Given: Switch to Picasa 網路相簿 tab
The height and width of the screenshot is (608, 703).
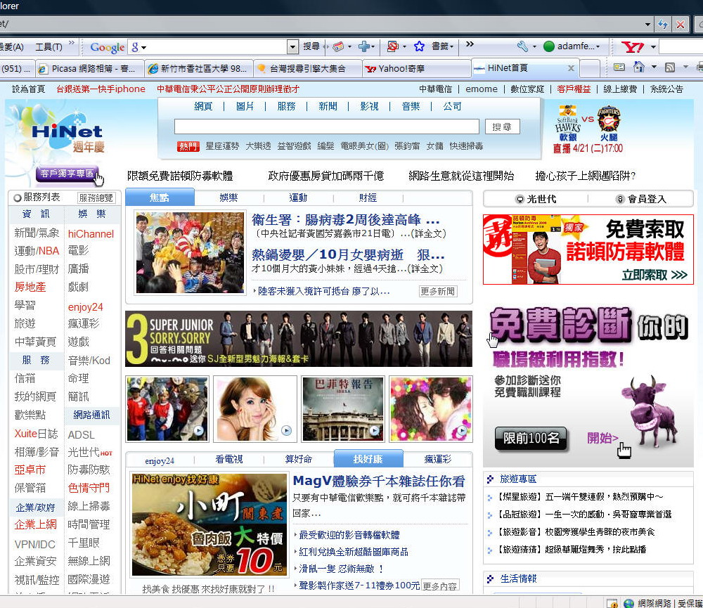Looking at the screenshot, I should [90, 69].
